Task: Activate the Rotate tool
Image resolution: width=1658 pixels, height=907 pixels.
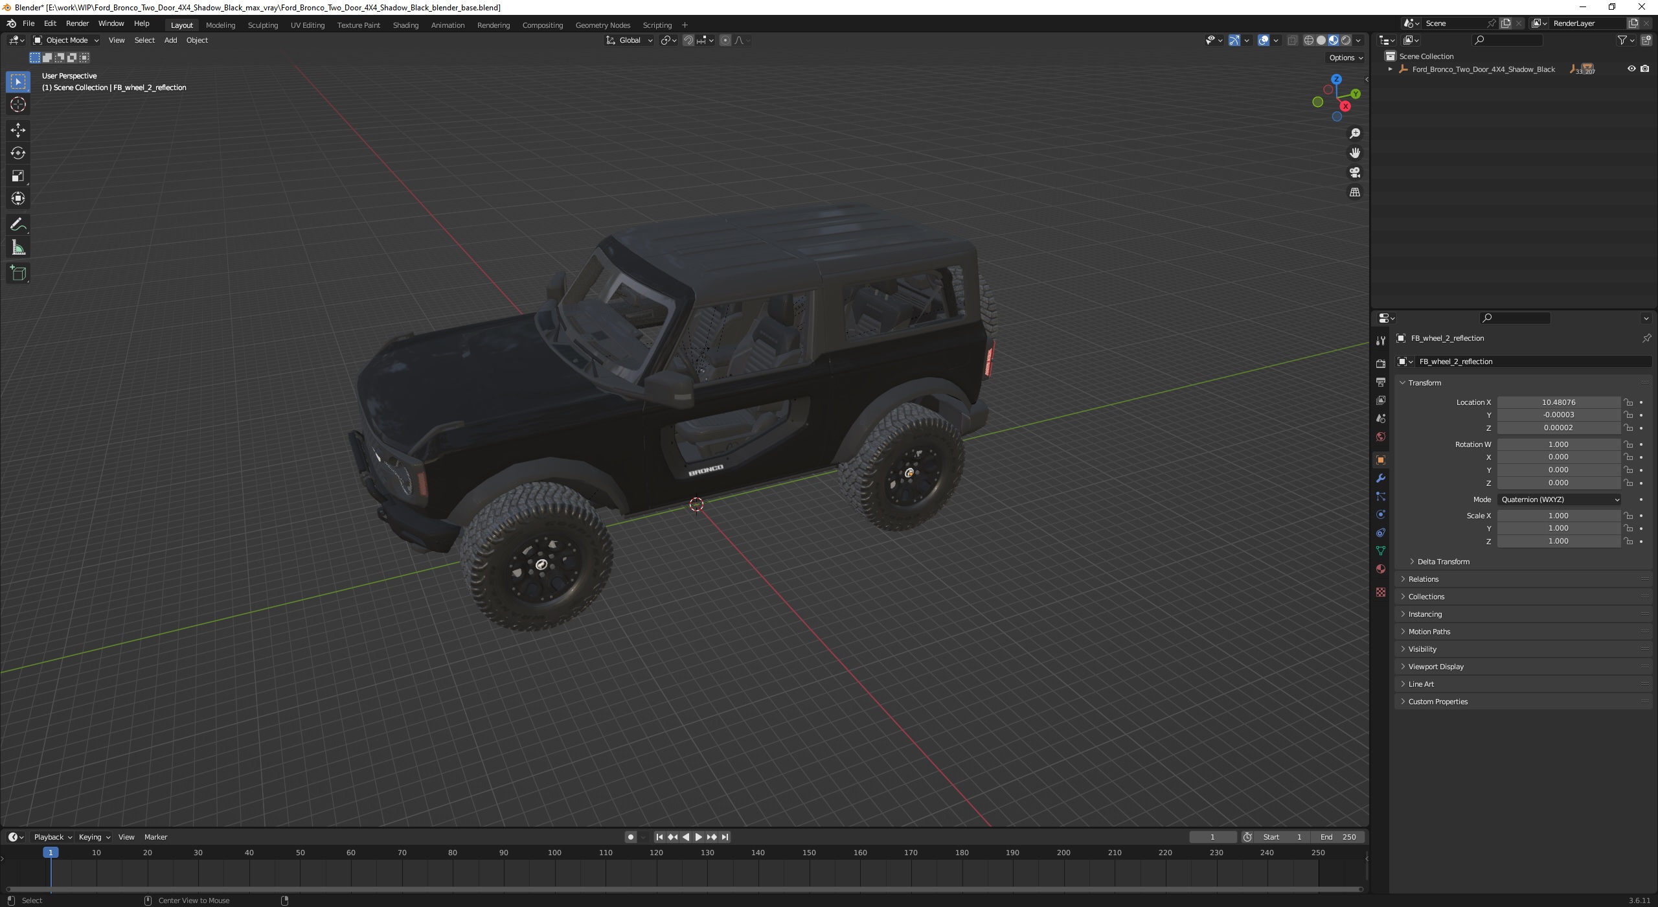Action: 18,154
